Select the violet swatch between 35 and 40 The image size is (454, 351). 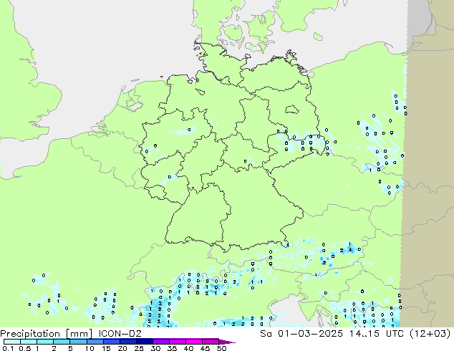(x=178, y=342)
